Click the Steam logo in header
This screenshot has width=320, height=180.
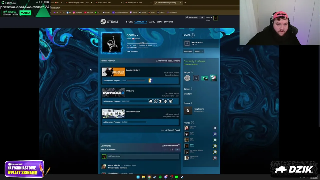point(109,22)
